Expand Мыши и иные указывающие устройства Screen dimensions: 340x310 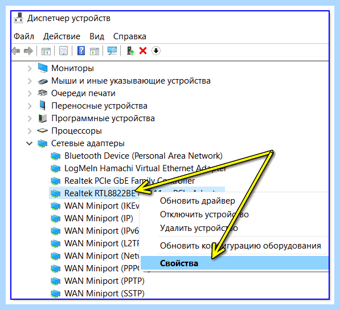(30, 81)
